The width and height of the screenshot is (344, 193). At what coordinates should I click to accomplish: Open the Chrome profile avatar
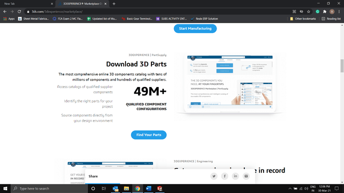tap(332, 12)
